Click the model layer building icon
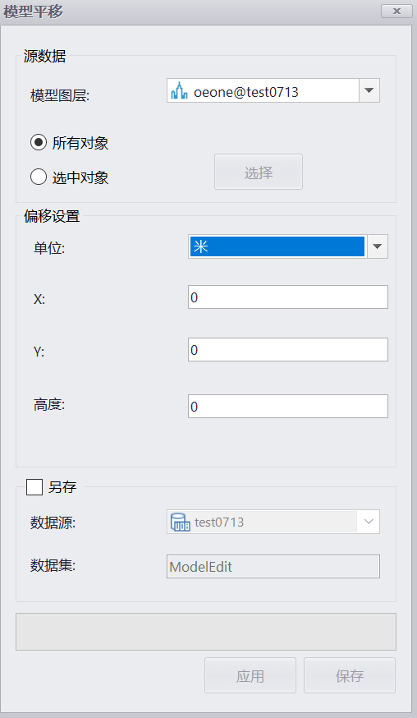The width and height of the screenshot is (417, 718). pyautogui.click(x=179, y=91)
